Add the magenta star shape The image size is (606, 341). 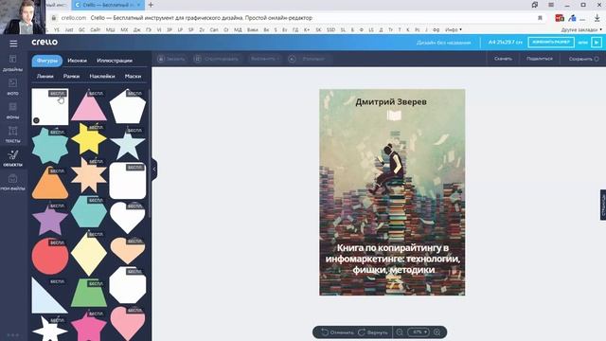click(89, 327)
